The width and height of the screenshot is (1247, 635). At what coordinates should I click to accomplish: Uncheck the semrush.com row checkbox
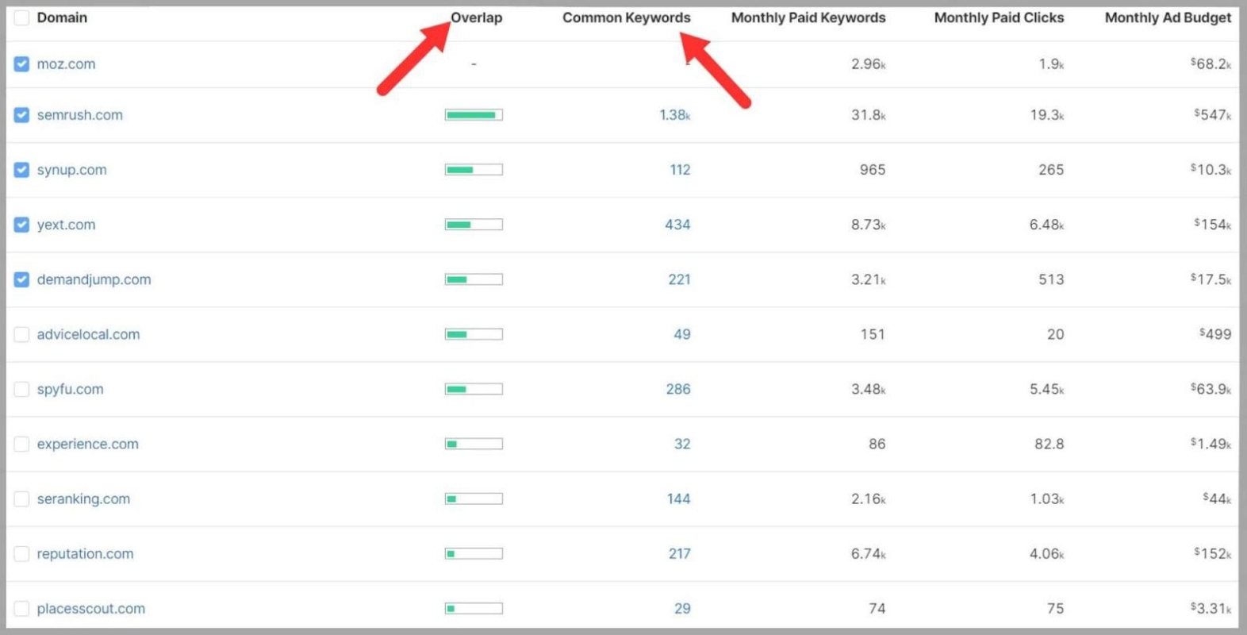tap(21, 115)
